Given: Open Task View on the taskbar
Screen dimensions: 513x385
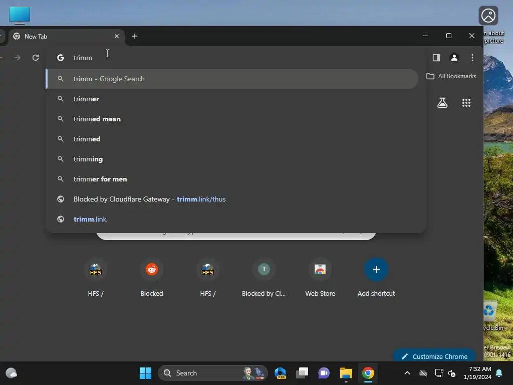Looking at the screenshot, I should [302, 373].
